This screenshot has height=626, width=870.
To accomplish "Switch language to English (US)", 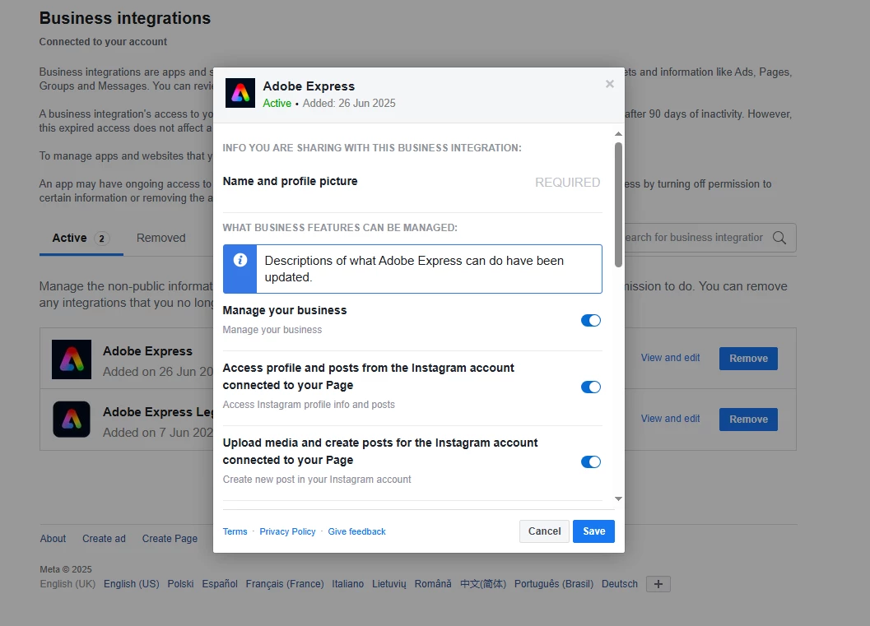I will tap(132, 584).
